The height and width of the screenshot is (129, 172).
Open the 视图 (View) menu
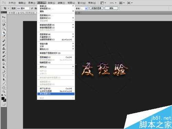pos(71,3)
